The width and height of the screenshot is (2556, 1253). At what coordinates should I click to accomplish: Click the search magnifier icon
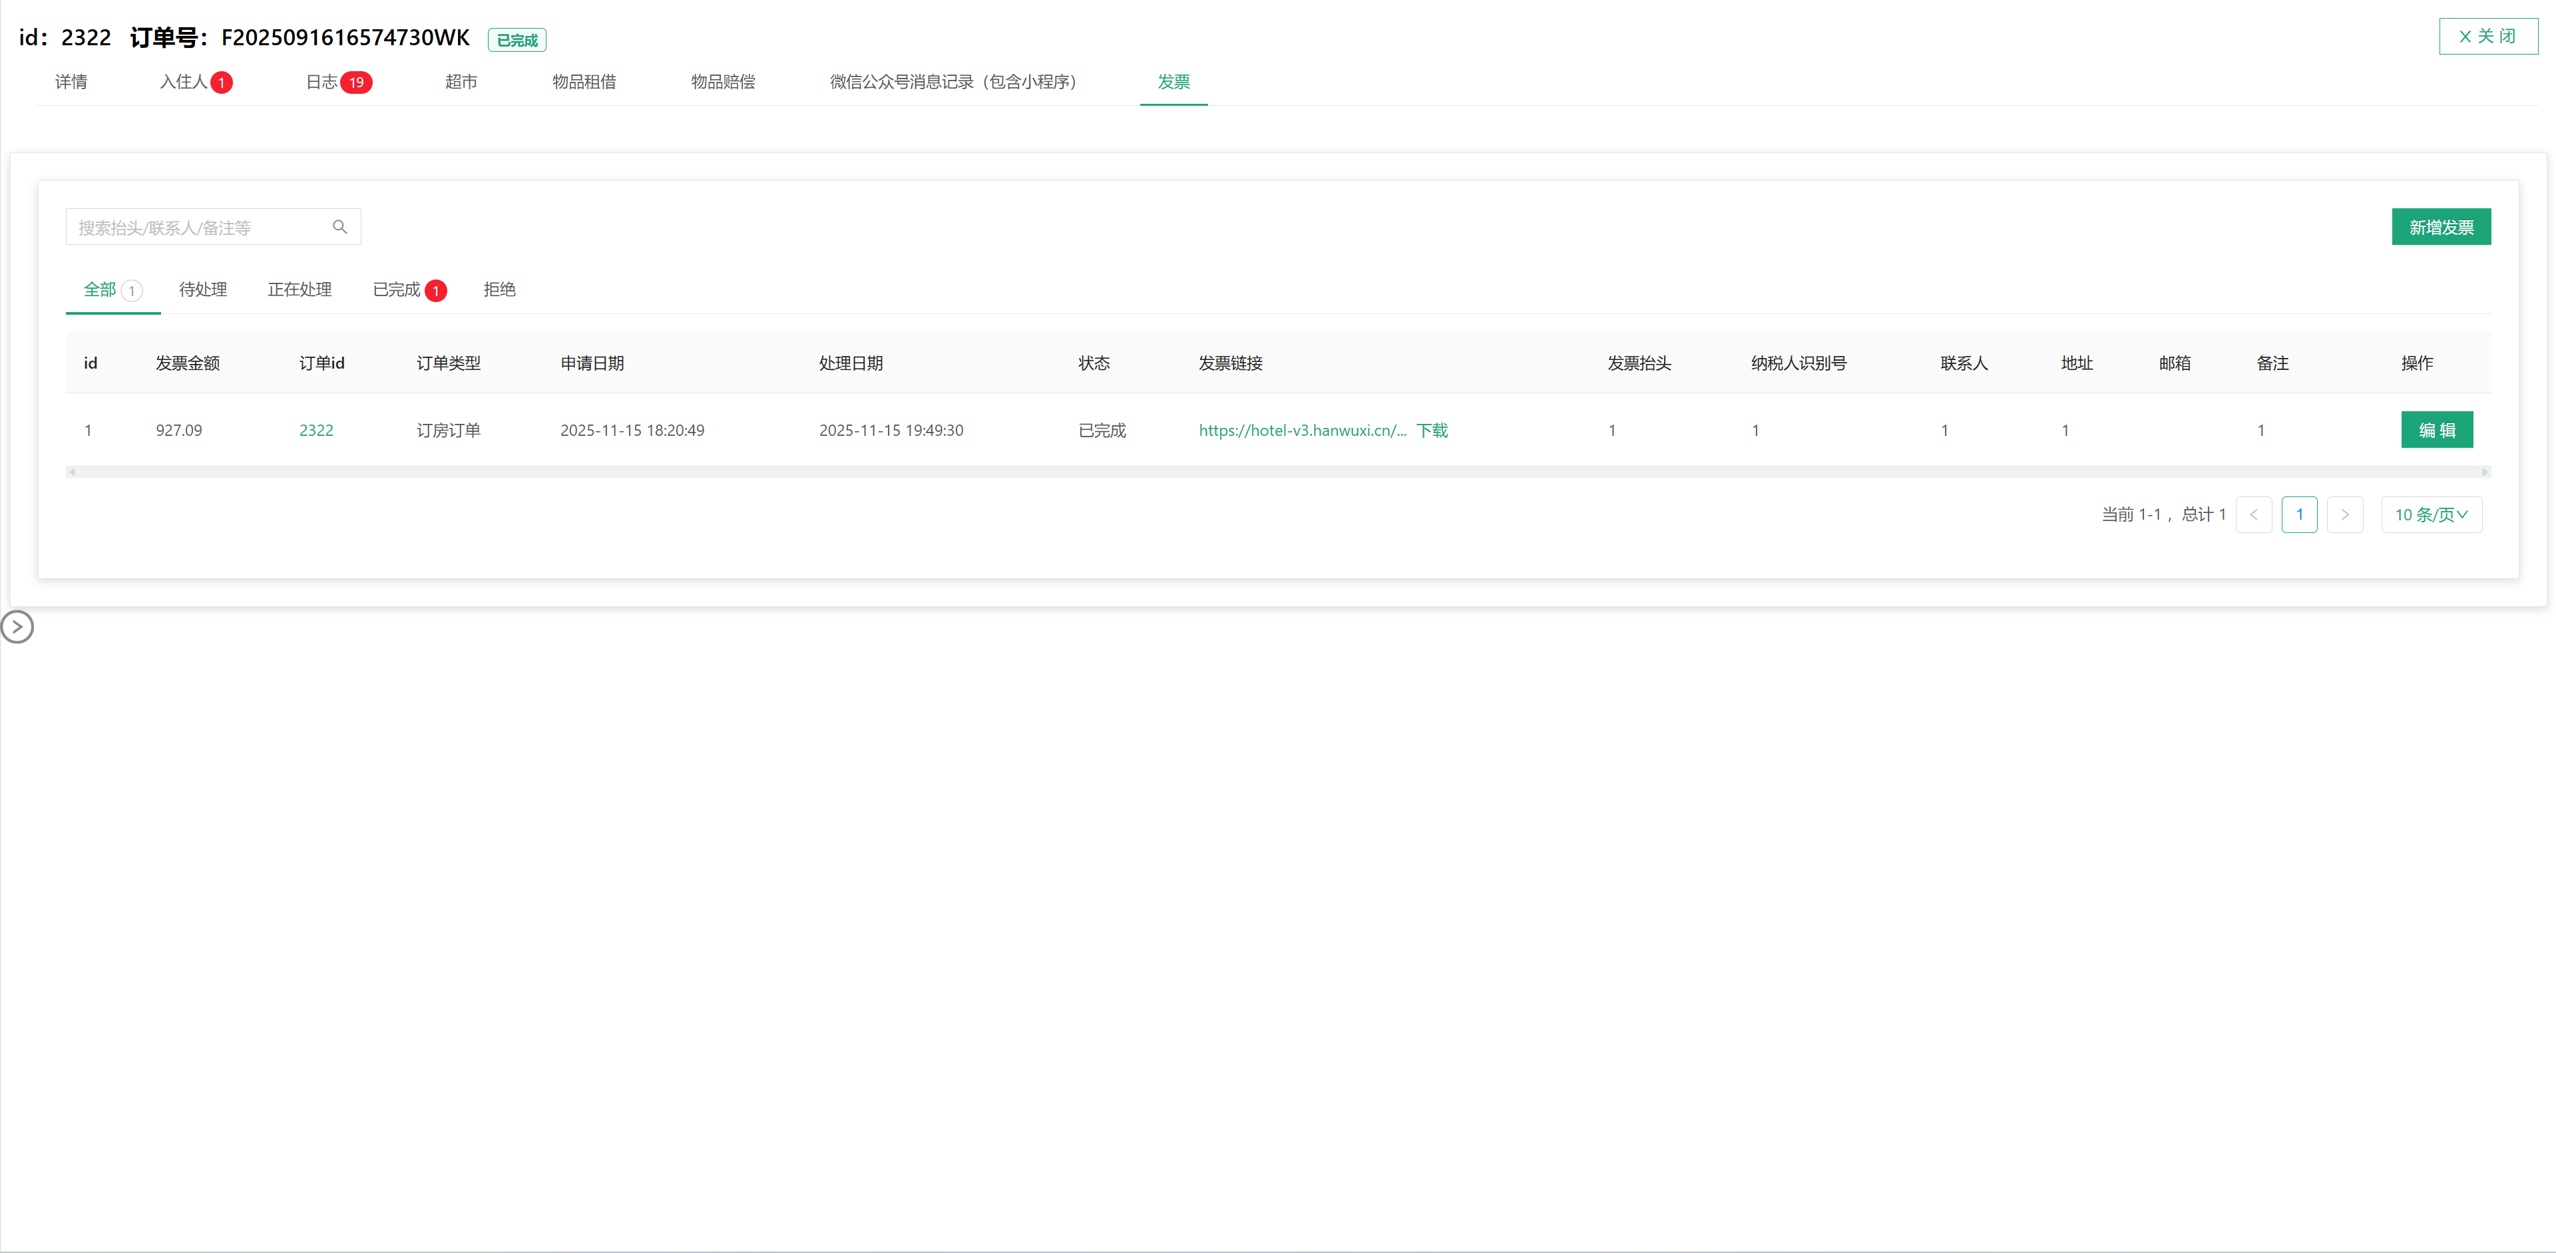pos(339,227)
